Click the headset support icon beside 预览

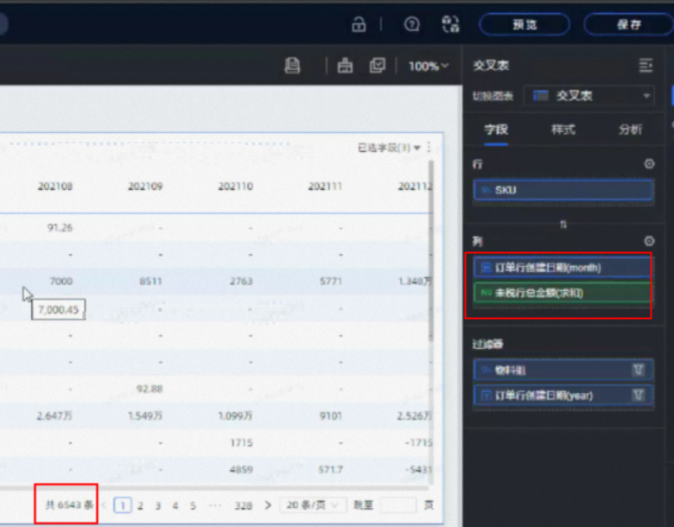coord(450,24)
